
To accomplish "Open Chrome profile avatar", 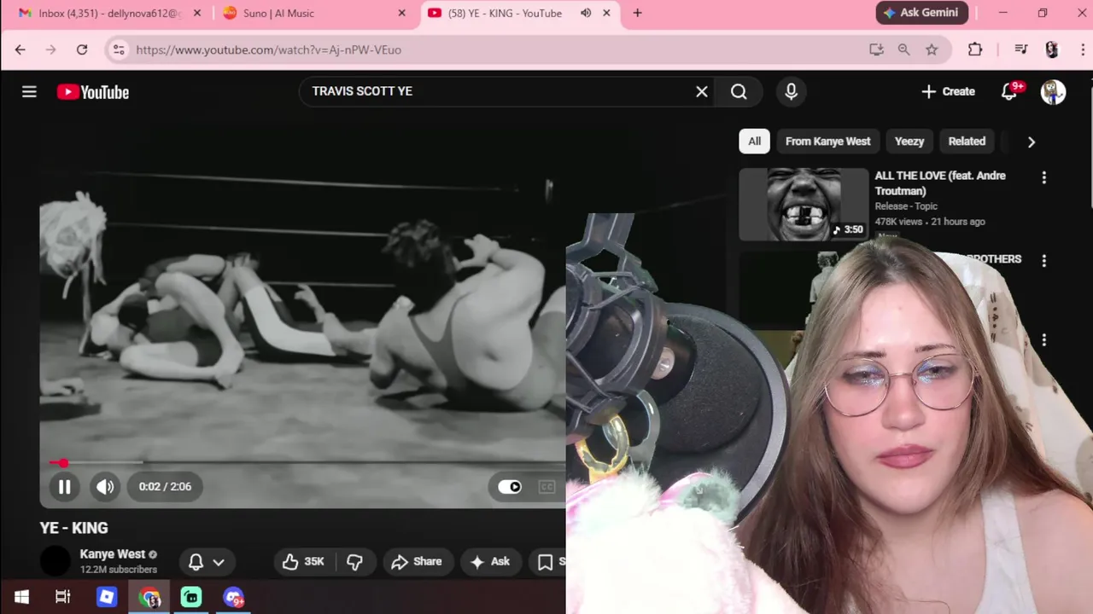I will point(1052,49).
